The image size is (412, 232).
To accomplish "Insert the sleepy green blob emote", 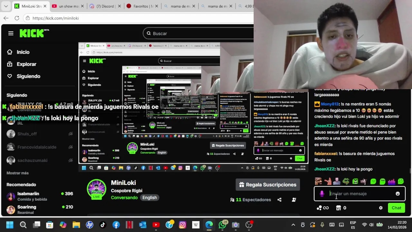I will [x=373, y=181].
